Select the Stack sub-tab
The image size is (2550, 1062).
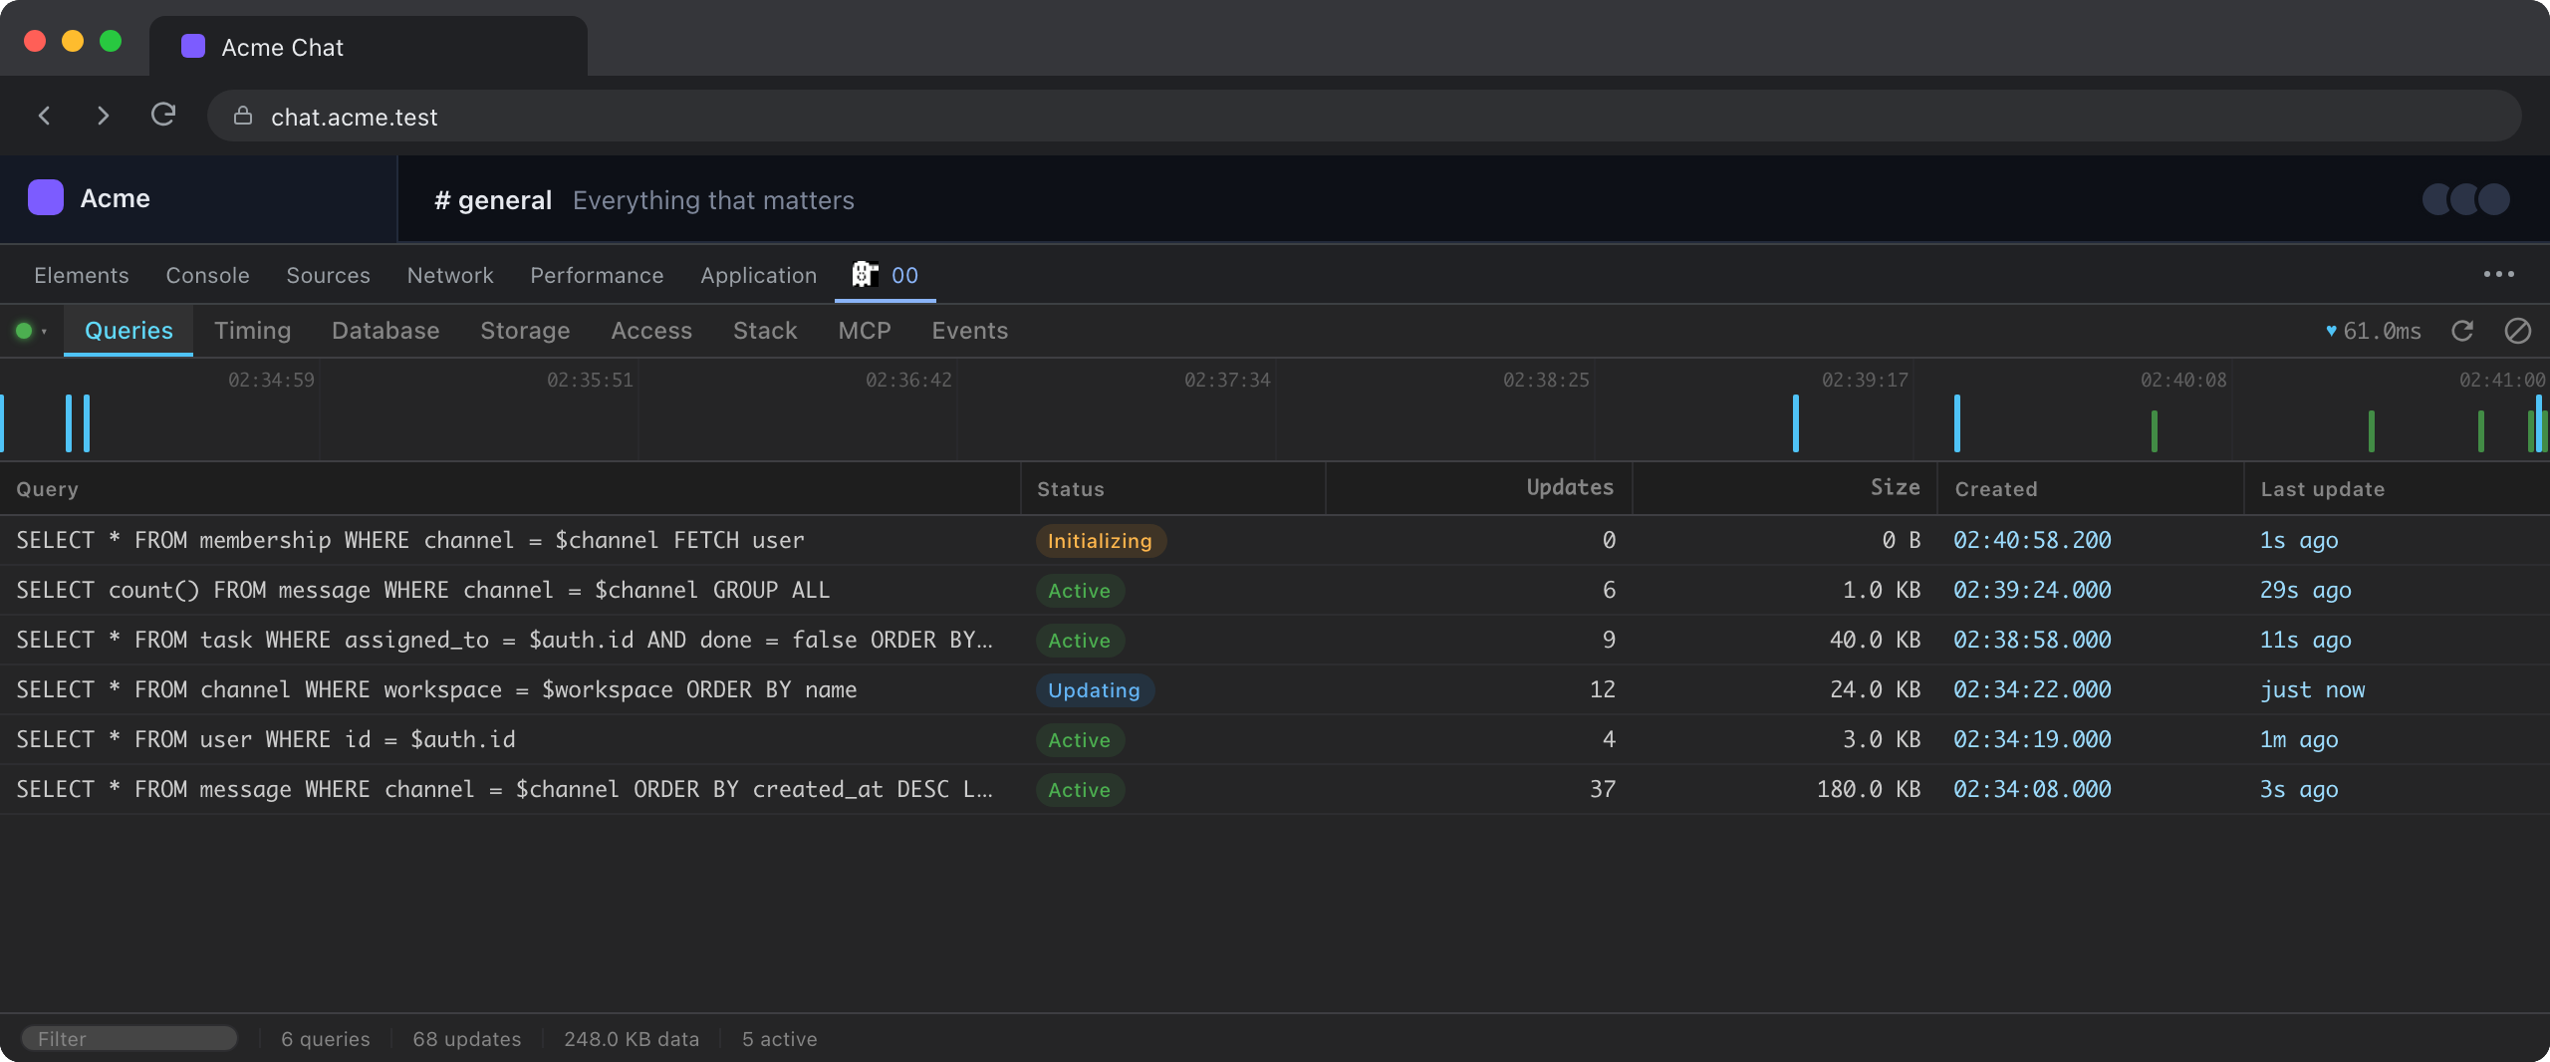[x=765, y=331]
